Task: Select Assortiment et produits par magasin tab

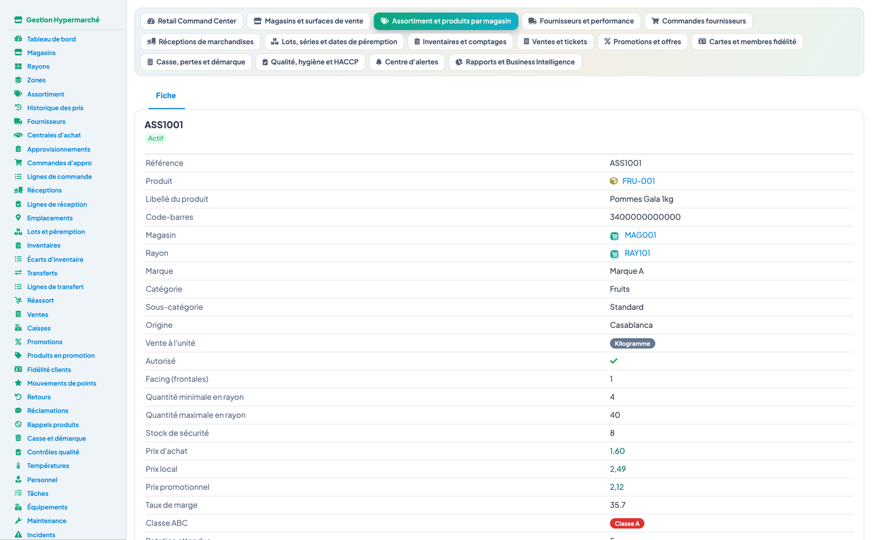Action: point(446,21)
